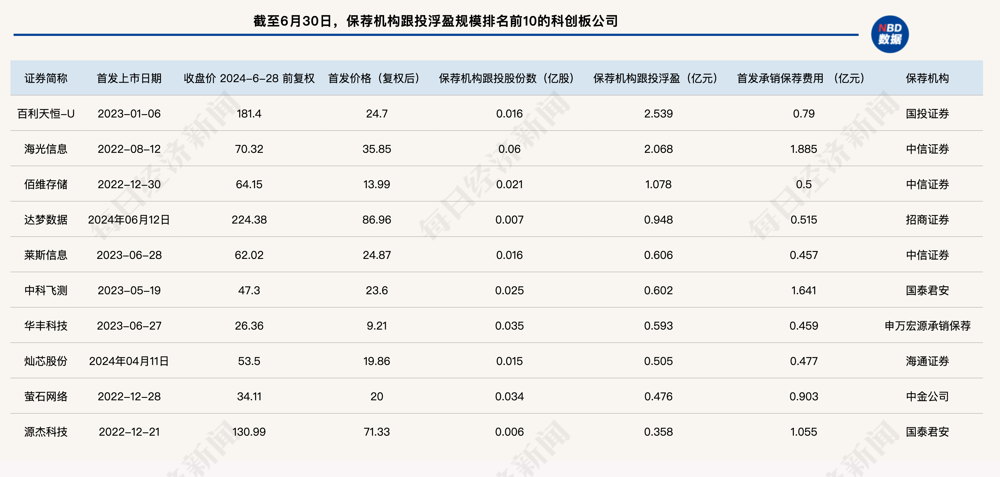Click sponsor 国投证券
Screen dimensions: 1000x477
pos(927,114)
